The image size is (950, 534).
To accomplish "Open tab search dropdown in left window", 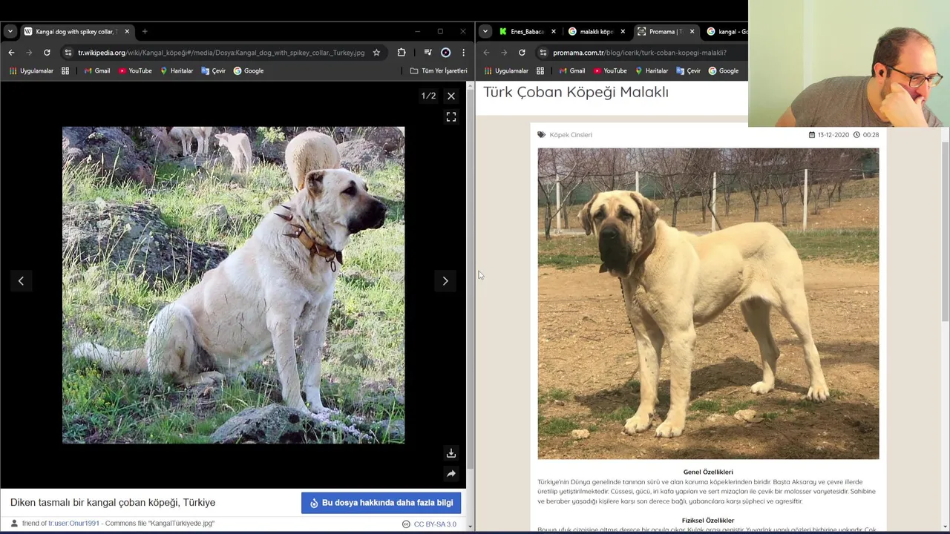I will [10, 31].
